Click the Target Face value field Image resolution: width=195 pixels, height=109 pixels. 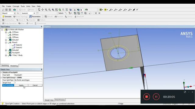28,83
